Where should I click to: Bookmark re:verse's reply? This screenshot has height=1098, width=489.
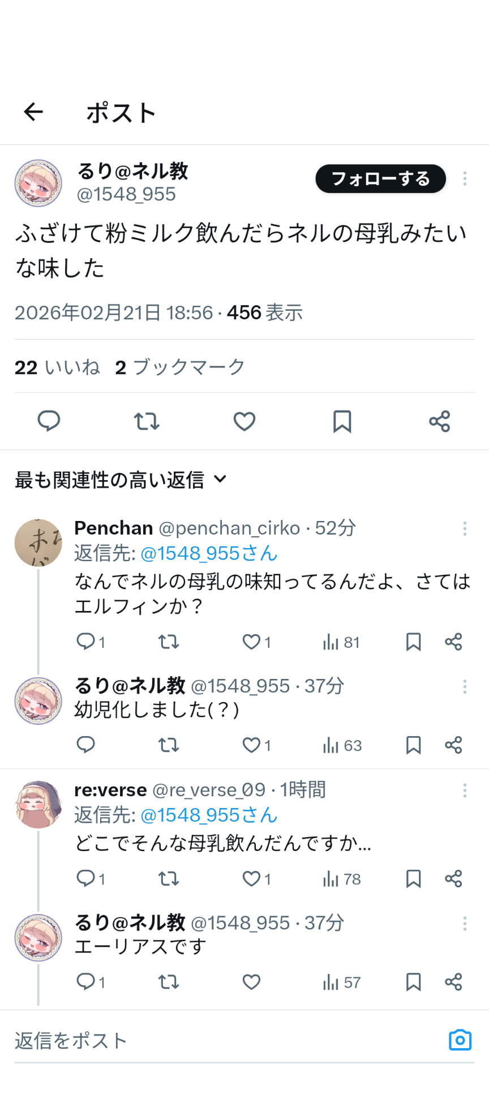(x=413, y=878)
